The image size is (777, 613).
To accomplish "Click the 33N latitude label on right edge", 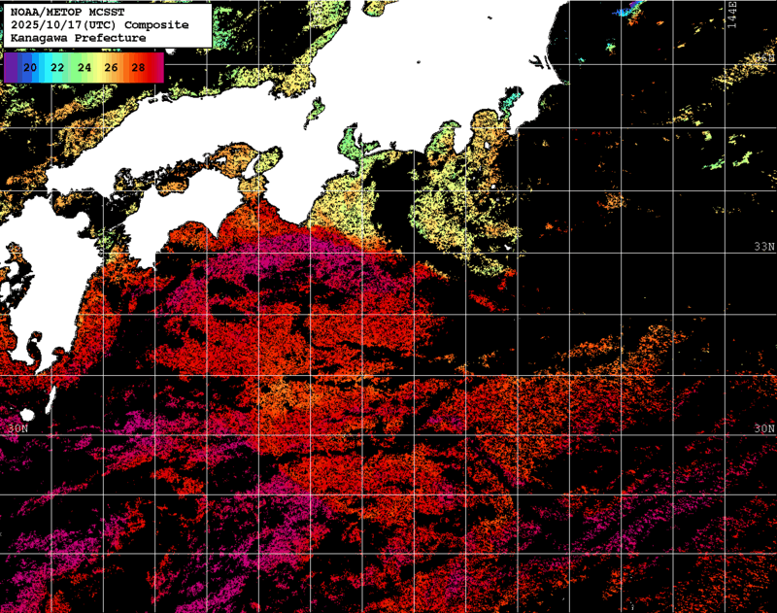I will click(x=764, y=248).
